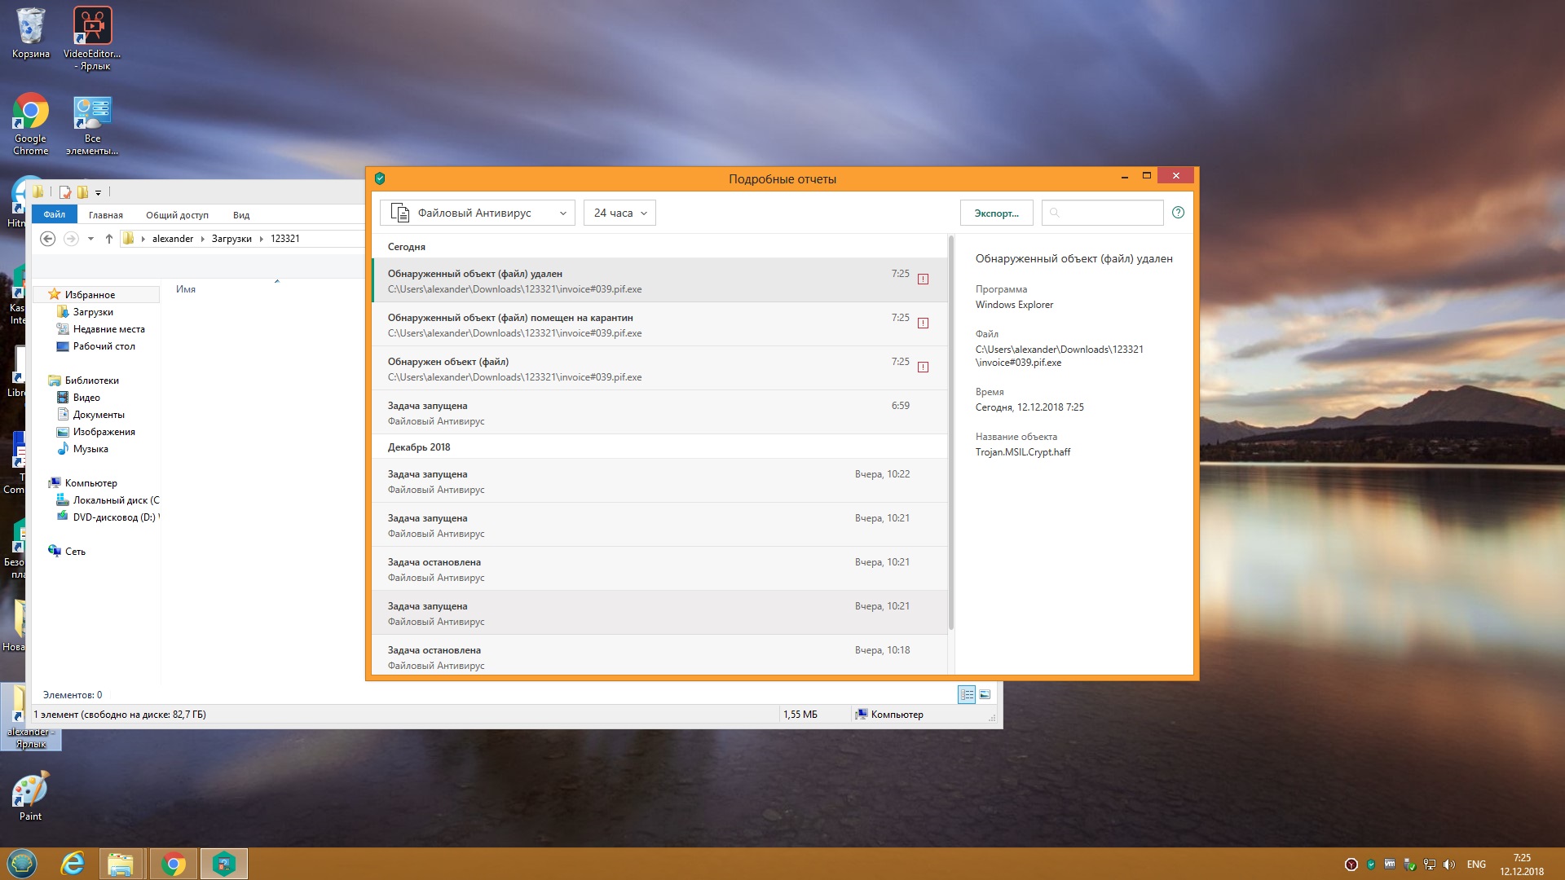
Task: Click the Экспорт button
Action: tap(996, 213)
